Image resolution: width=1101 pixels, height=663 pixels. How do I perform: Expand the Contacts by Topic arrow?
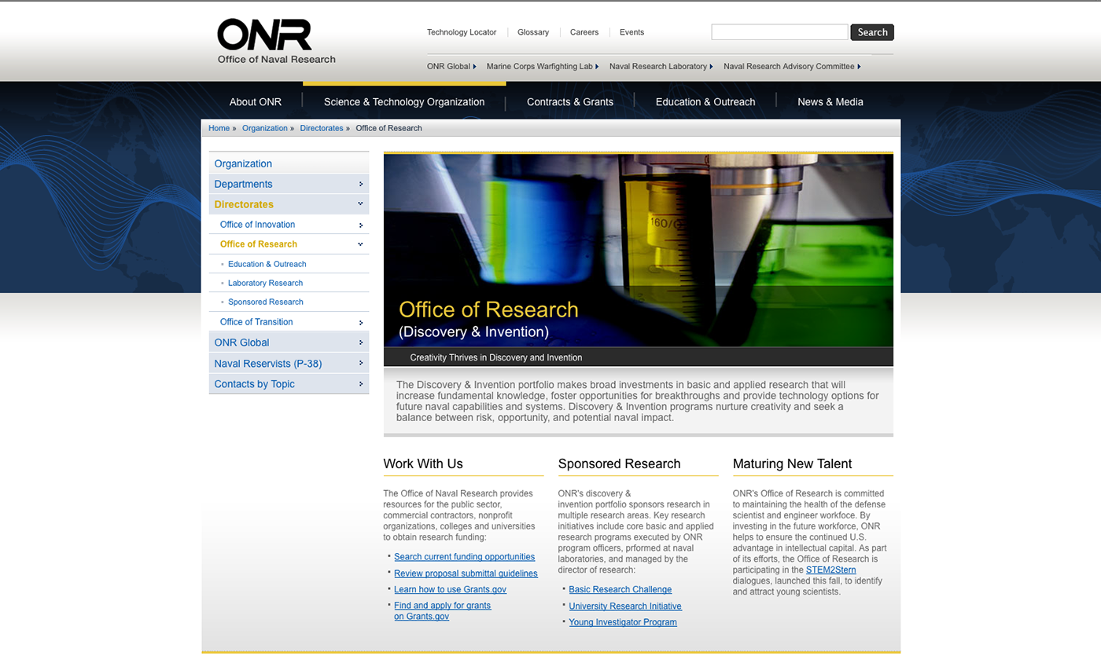(360, 384)
